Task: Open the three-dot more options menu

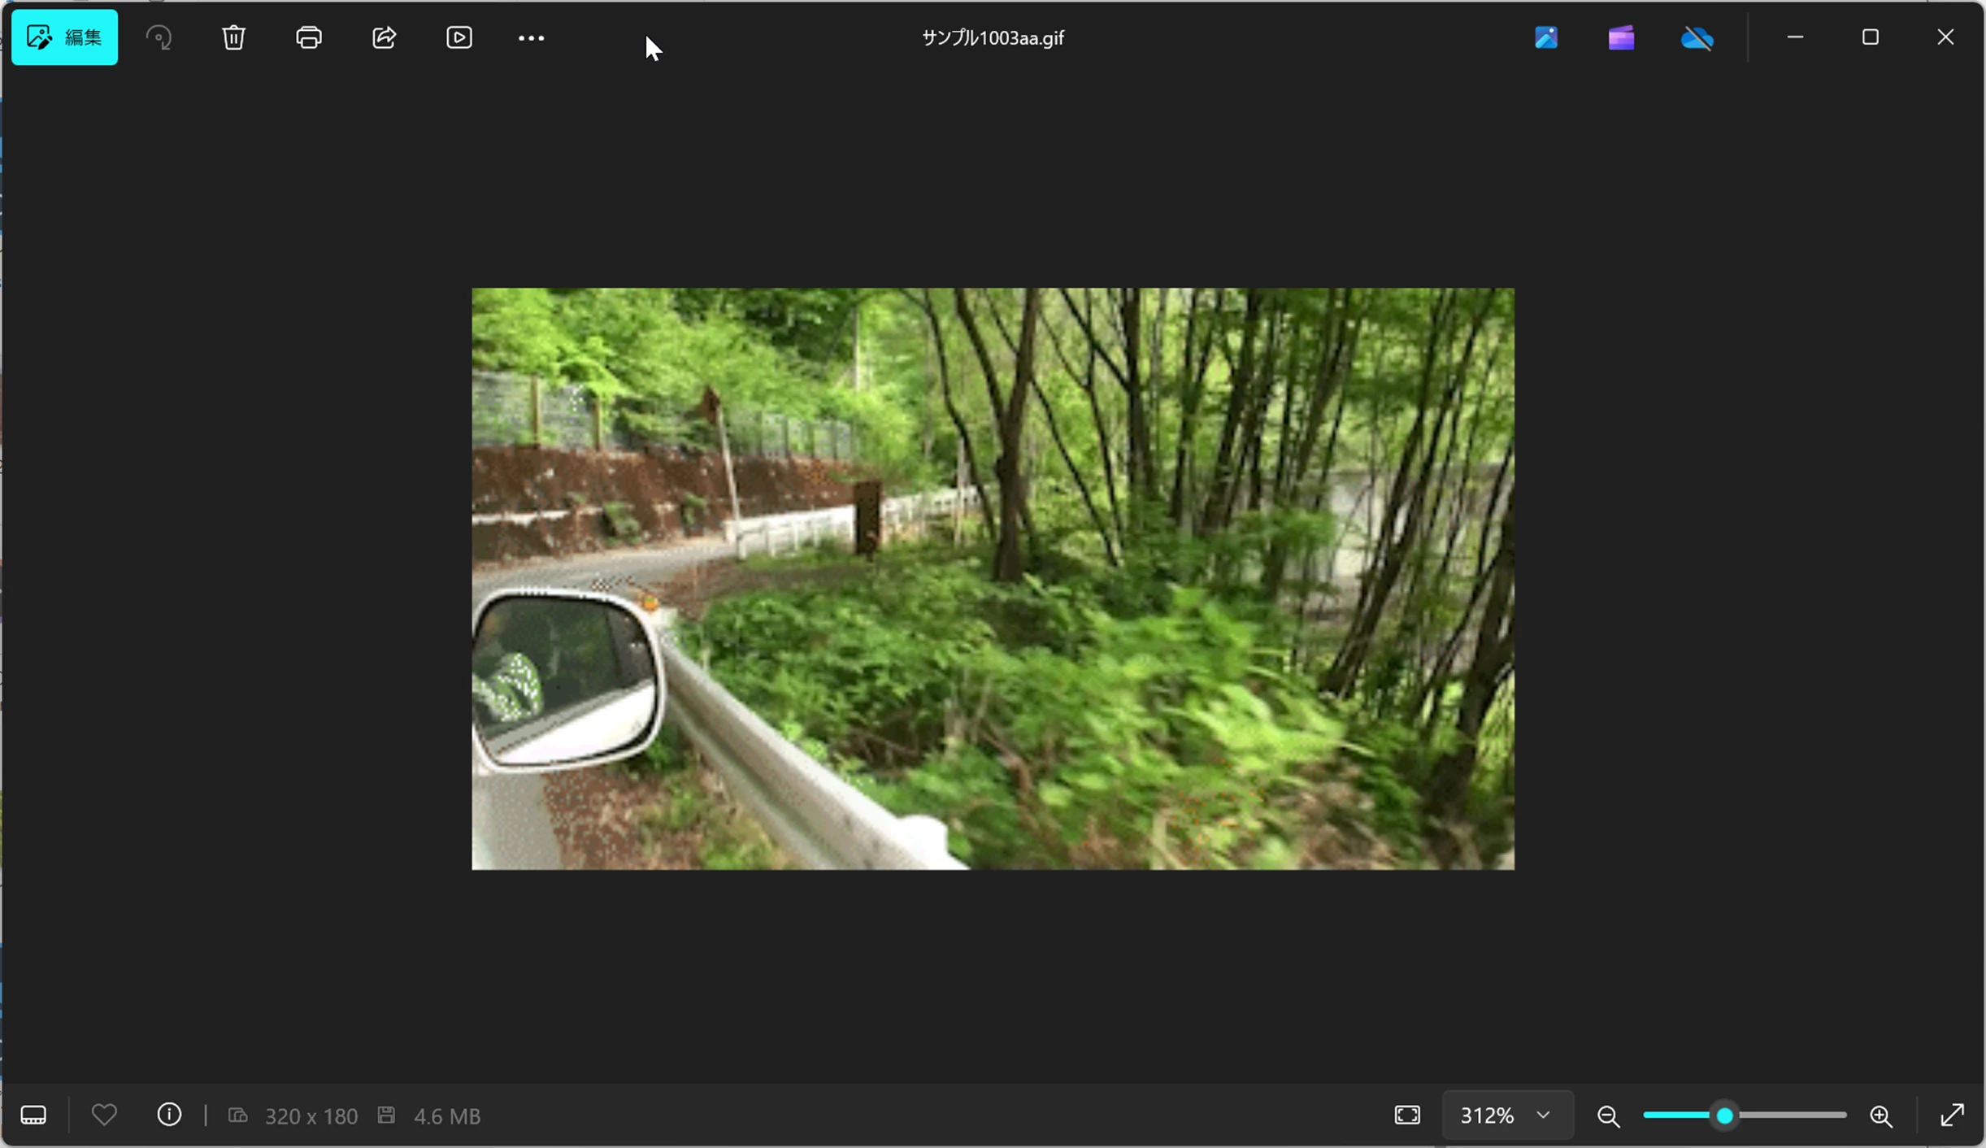Action: [531, 38]
